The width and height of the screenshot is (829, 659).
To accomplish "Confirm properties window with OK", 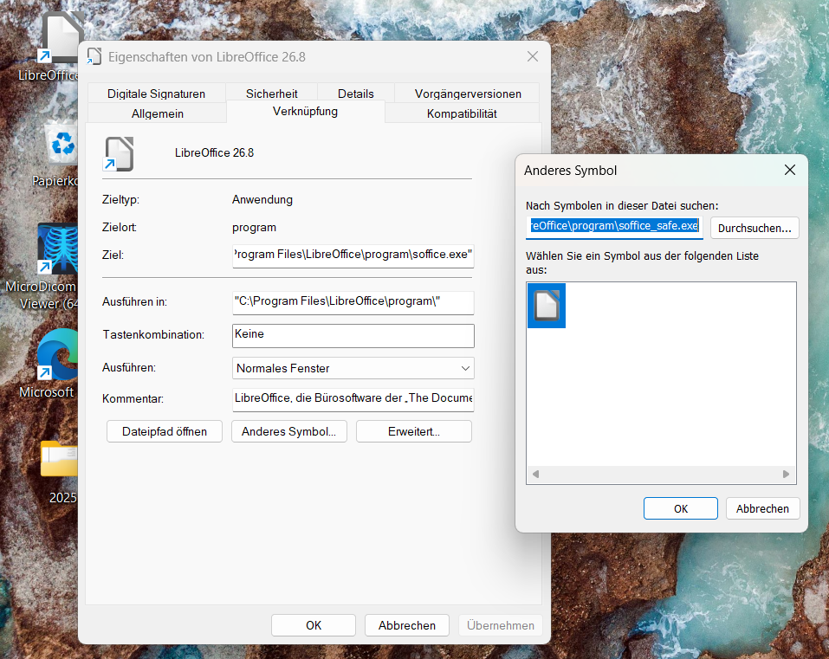I will 314,625.
